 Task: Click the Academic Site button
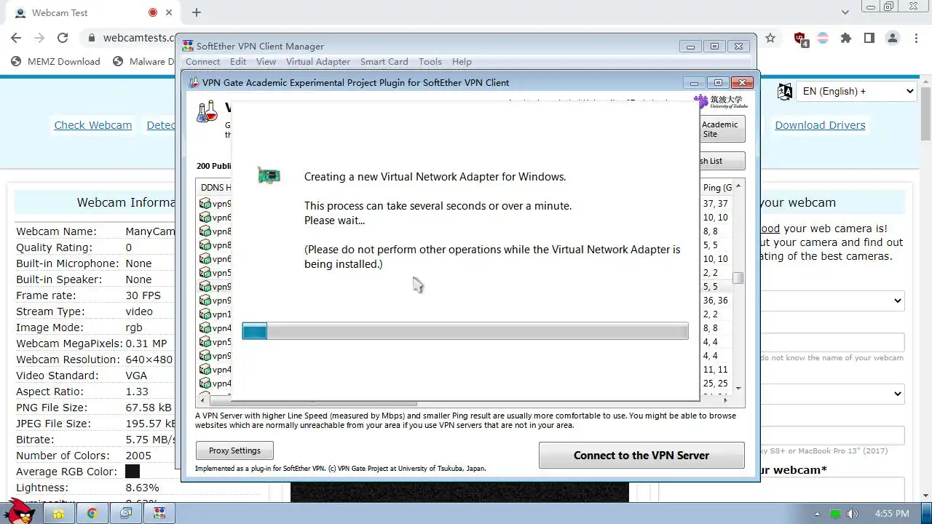[722, 129]
